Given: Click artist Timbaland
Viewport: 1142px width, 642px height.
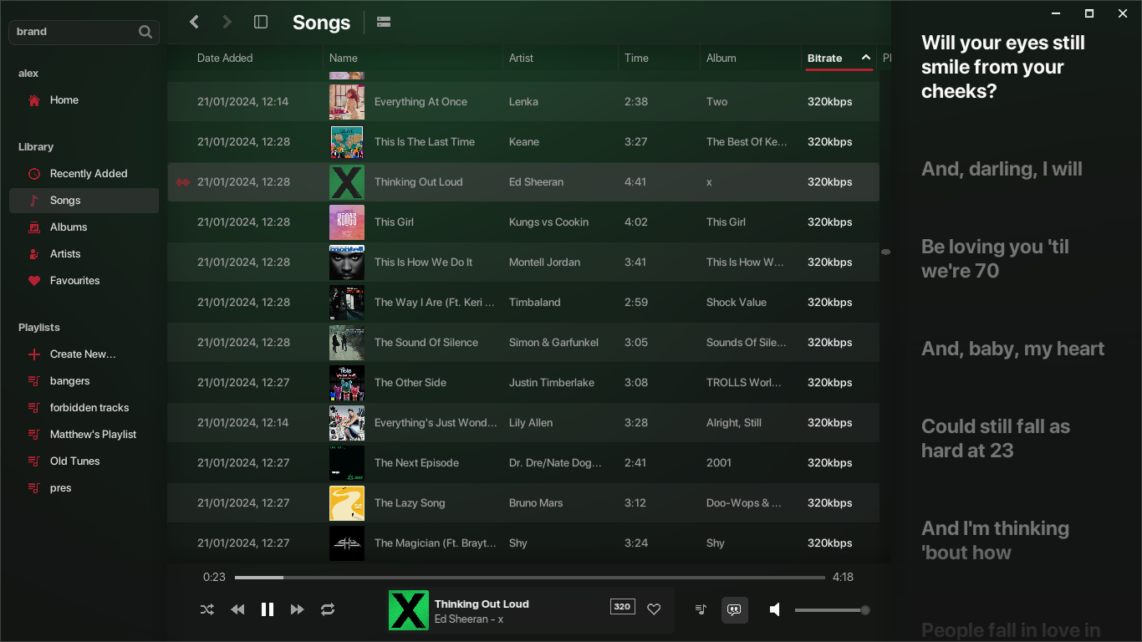Looking at the screenshot, I should [535, 302].
